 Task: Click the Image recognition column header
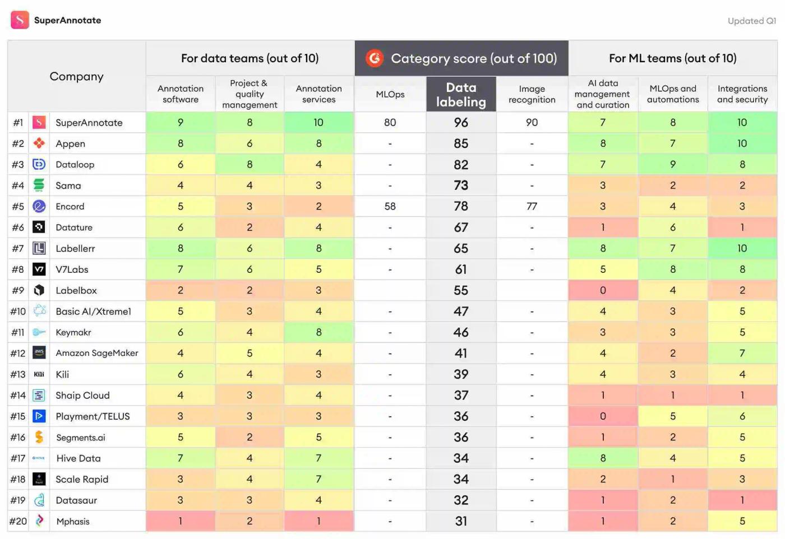click(532, 94)
